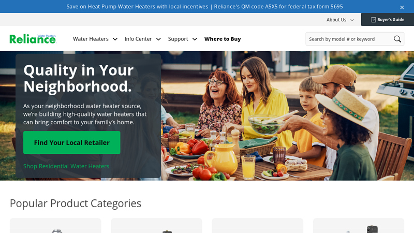This screenshot has width=414, height=233.
Task: Open the Support menu label
Action: [178, 39]
